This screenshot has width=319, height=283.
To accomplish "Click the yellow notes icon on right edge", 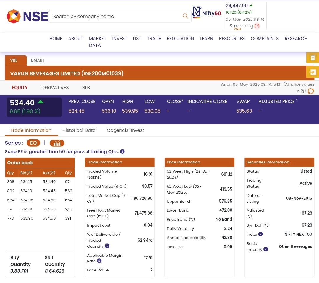I will (x=313, y=58).
